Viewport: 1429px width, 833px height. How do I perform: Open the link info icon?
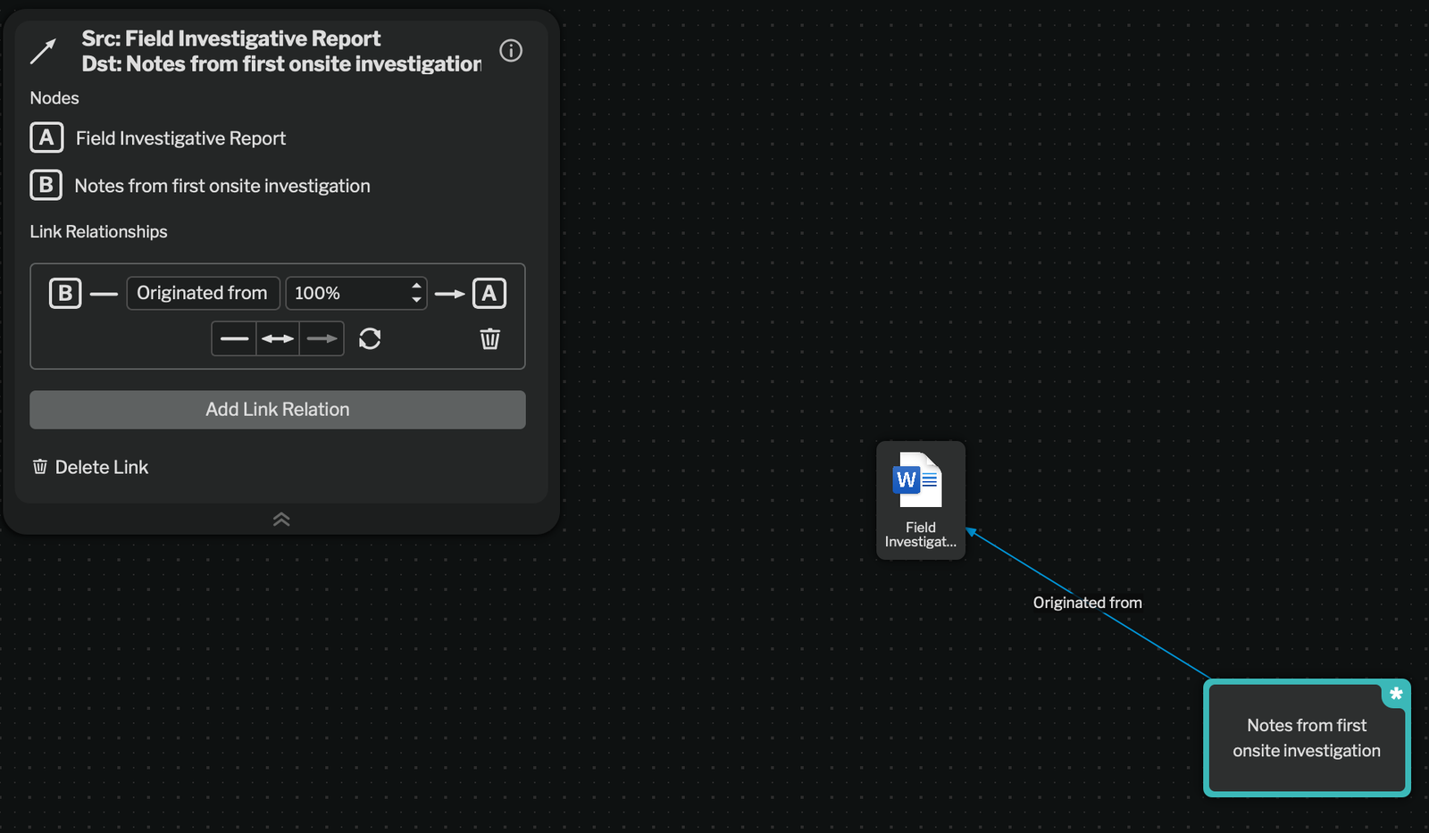(511, 51)
